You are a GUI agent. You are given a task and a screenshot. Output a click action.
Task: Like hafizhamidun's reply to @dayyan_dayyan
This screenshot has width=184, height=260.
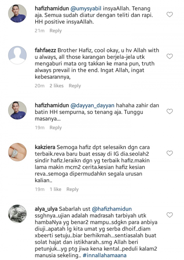(170, 111)
